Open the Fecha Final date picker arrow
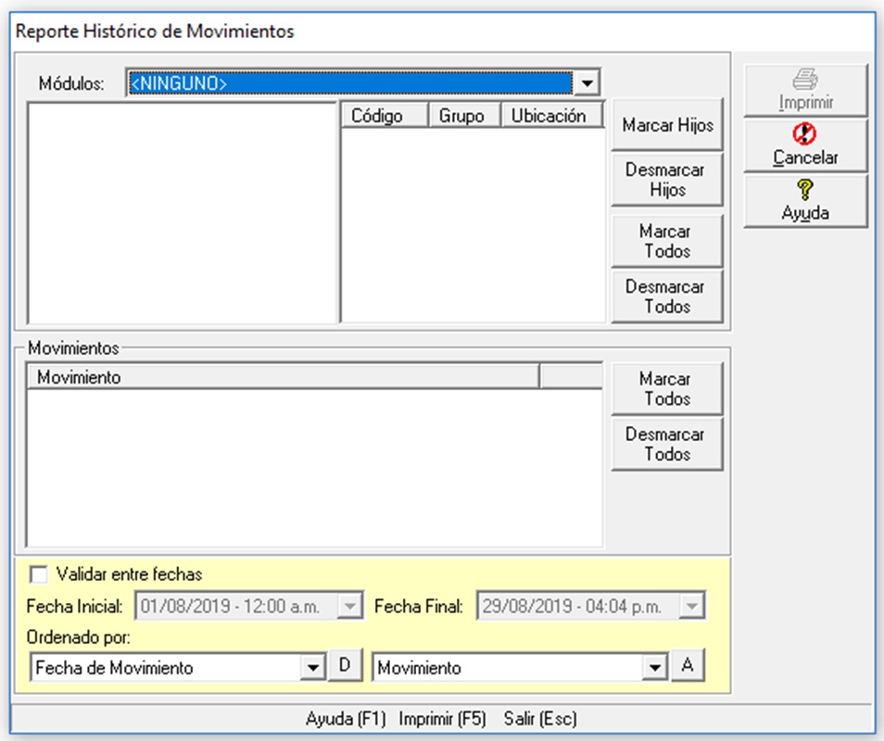884x741 pixels. click(692, 607)
